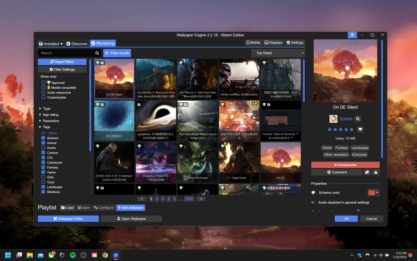Open Google Chrome from taskbar
The image size is (417, 261).
105,255
